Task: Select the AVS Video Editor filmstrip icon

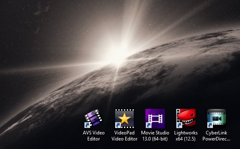Action: pos(93,118)
